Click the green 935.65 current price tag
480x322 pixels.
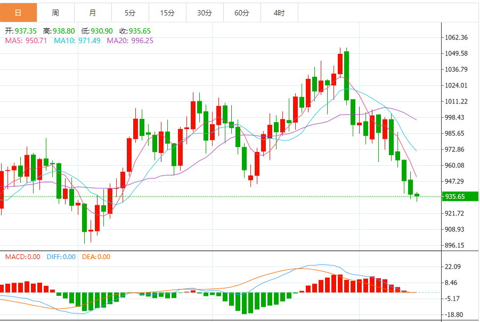pos(460,196)
